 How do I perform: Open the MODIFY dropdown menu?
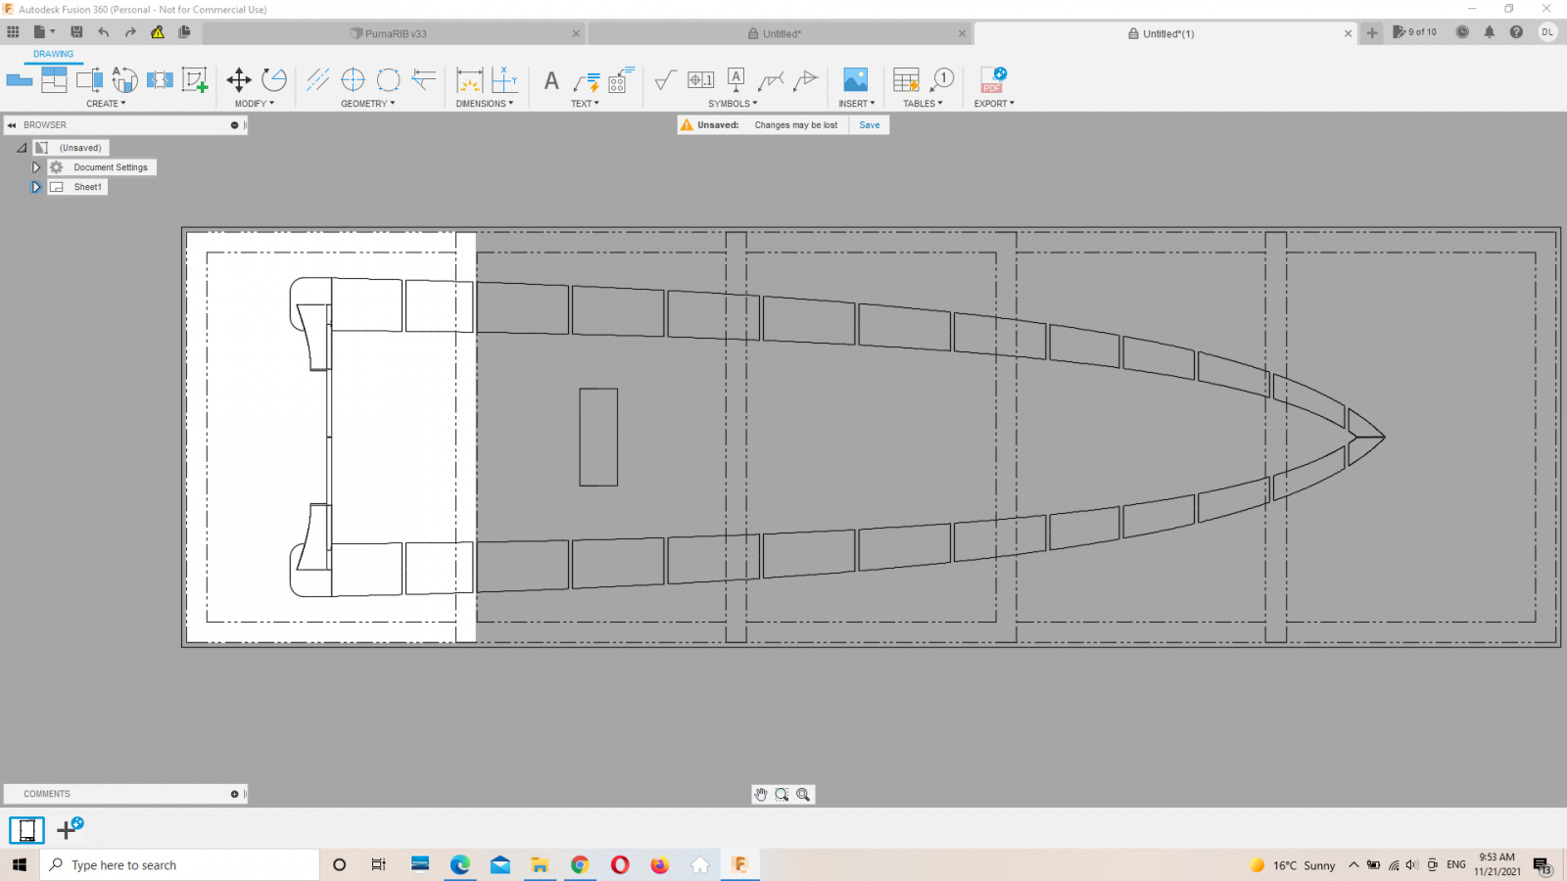point(255,104)
